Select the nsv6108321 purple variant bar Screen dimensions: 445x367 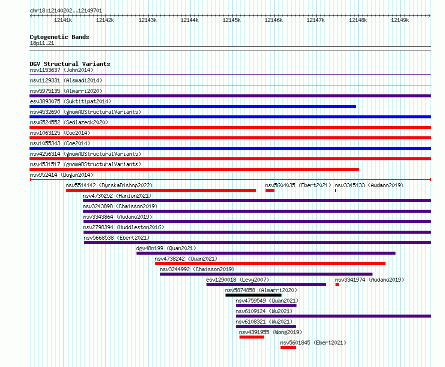coord(266,327)
